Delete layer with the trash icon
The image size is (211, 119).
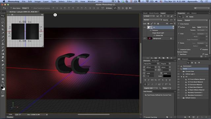[171, 58]
